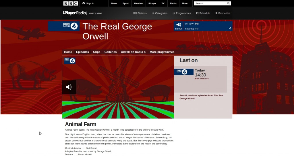Click the magnifying glass search icon
The image size is (294, 157).
point(229,3)
